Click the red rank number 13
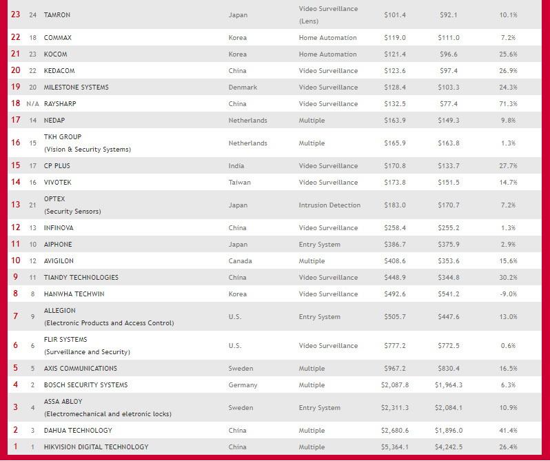This screenshot has height=461, width=550. tap(15, 205)
